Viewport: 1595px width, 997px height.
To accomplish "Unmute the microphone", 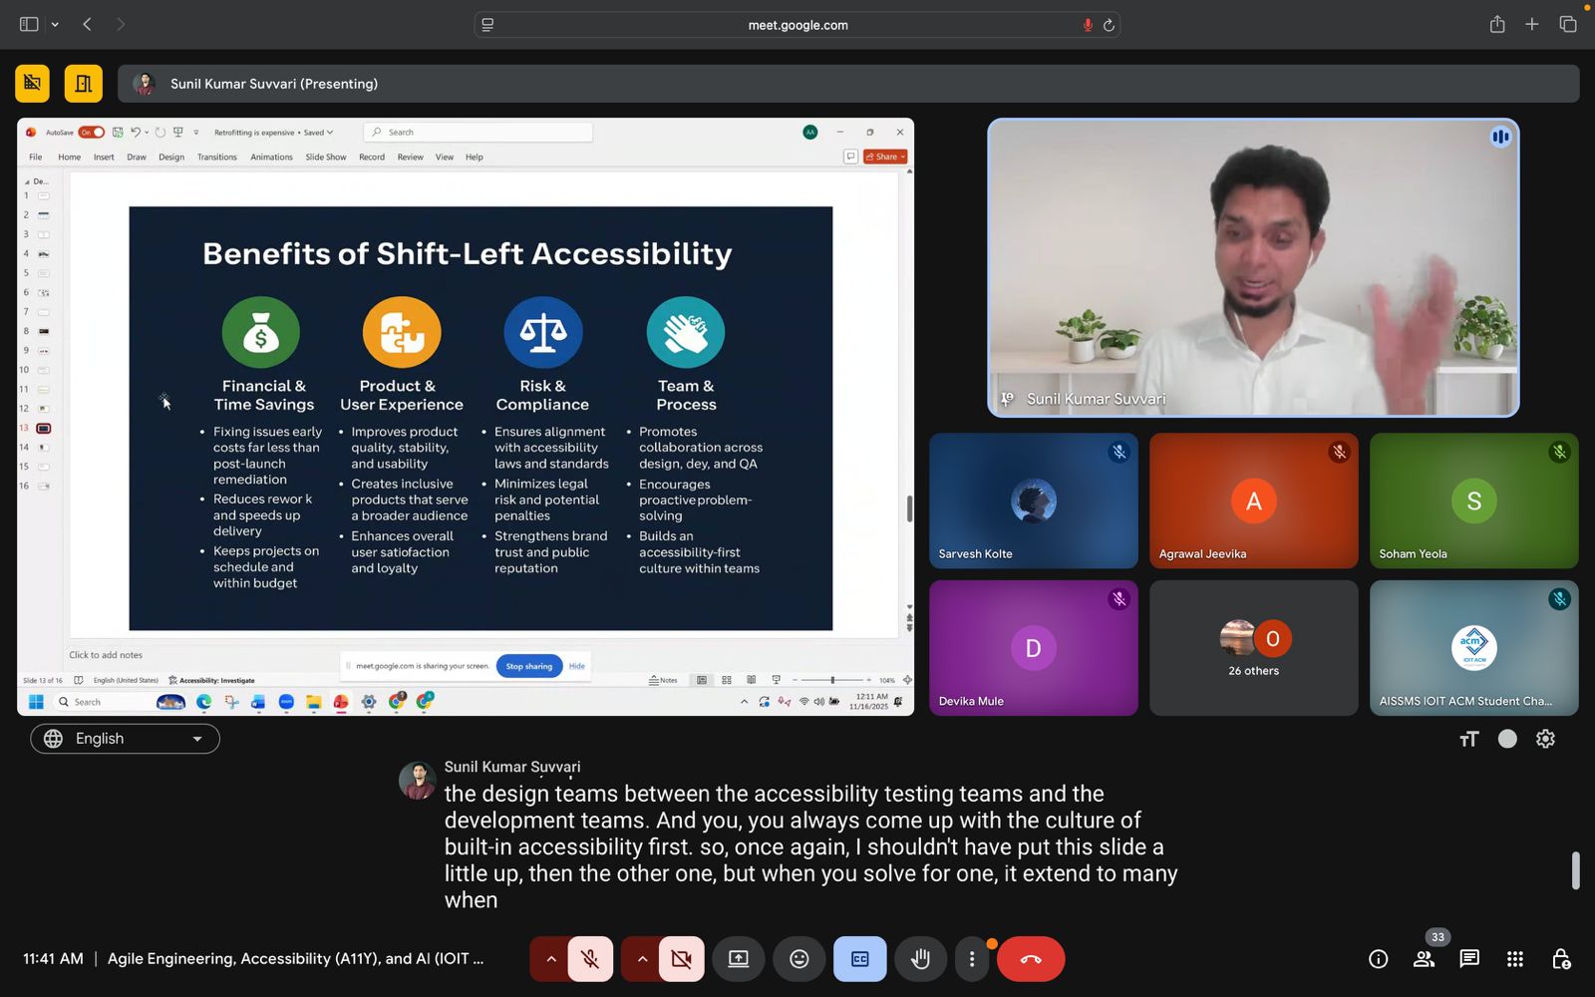I will (590, 959).
